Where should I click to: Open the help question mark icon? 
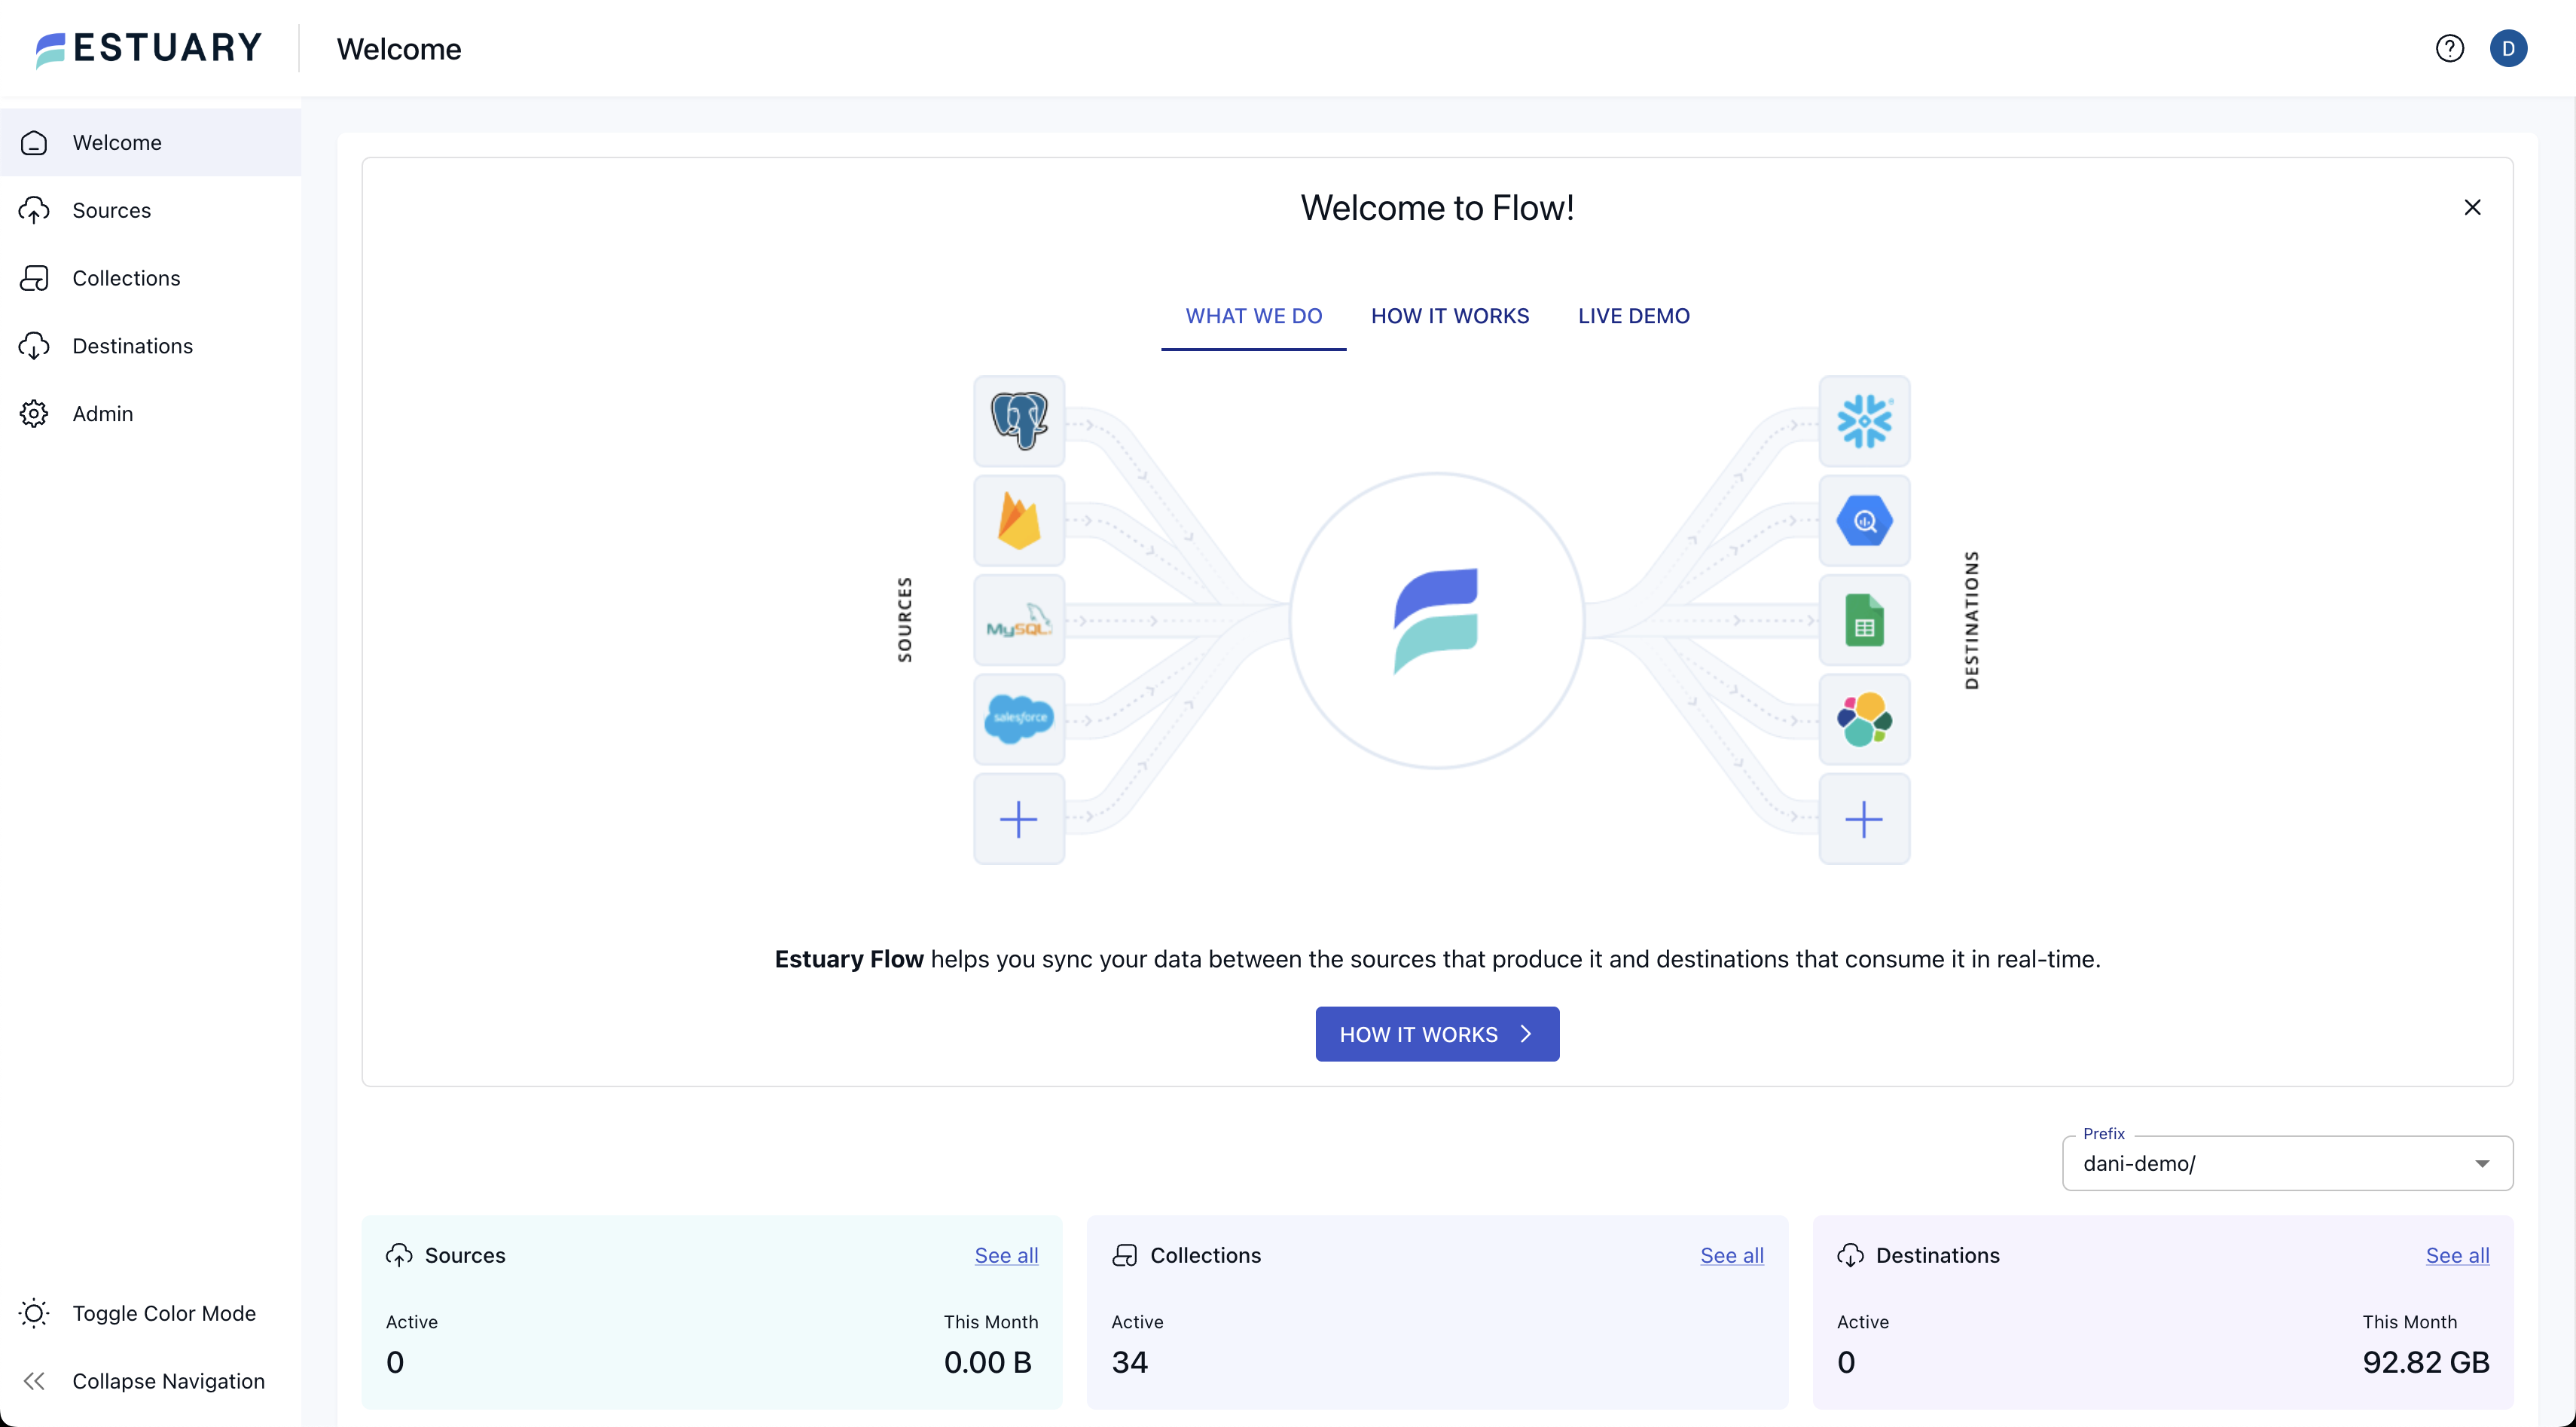point(2449,48)
